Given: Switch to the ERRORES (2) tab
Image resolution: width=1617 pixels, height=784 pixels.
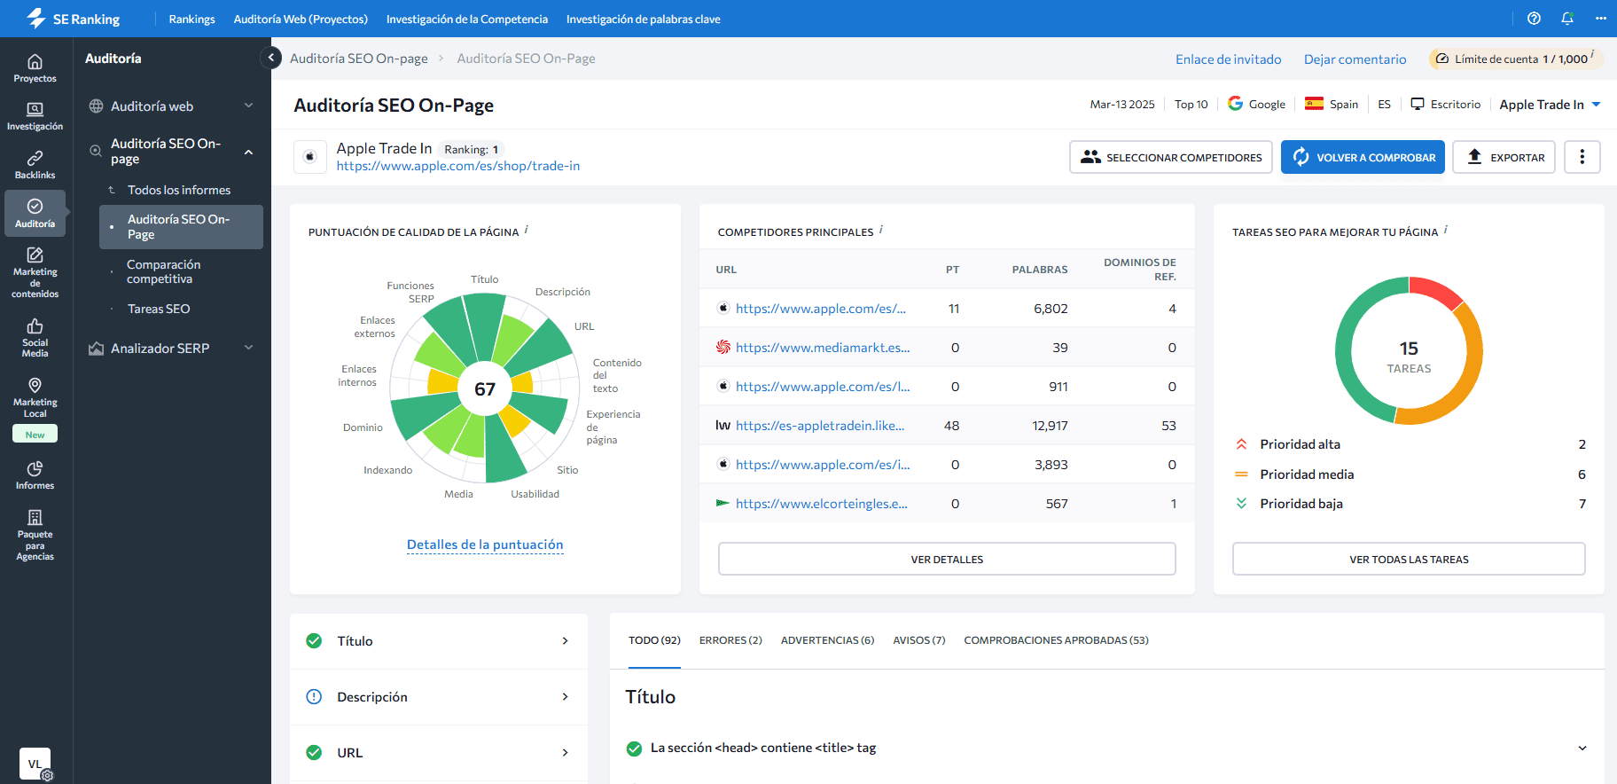Looking at the screenshot, I should [x=730, y=640].
